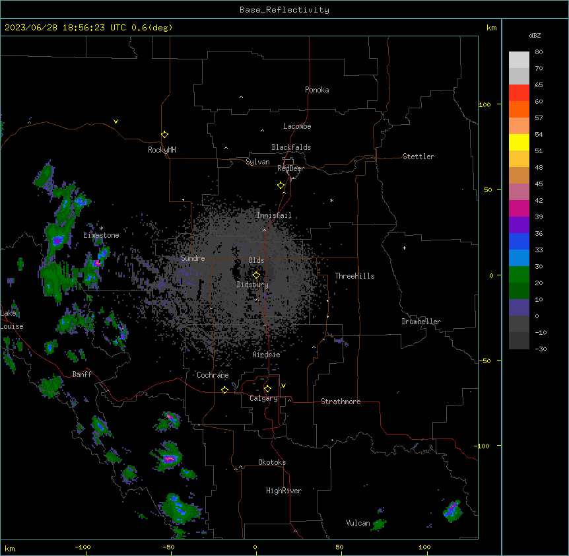Click the Sundre town label
The image size is (569, 556).
(x=193, y=258)
